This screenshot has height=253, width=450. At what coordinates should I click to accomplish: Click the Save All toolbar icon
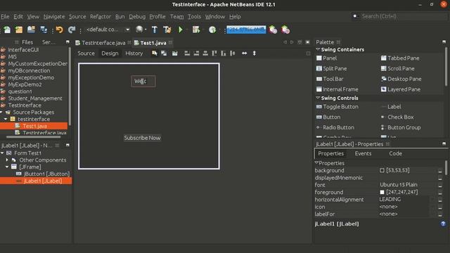tap(44, 30)
